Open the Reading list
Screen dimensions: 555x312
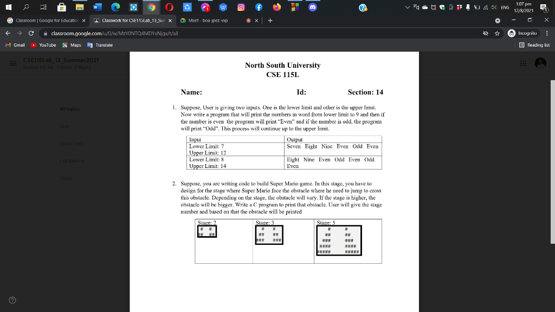(539, 45)
